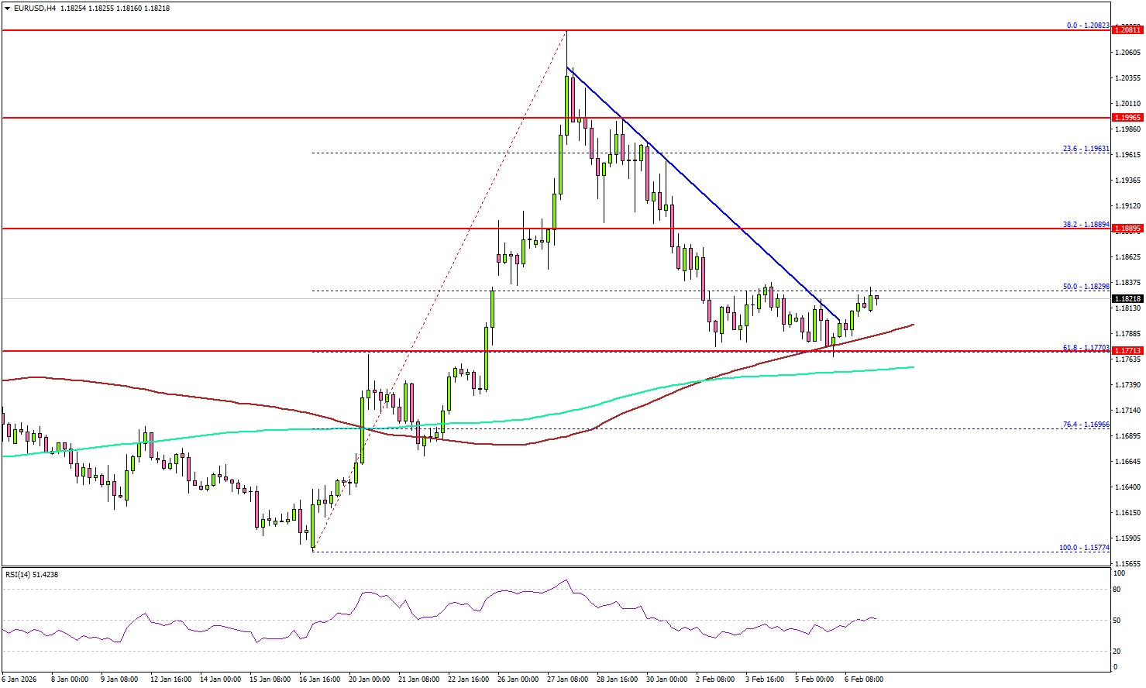Select the red 1.17713 price tag
This screenshot has height=688, width=1146.
click(x=1127, y=351)
